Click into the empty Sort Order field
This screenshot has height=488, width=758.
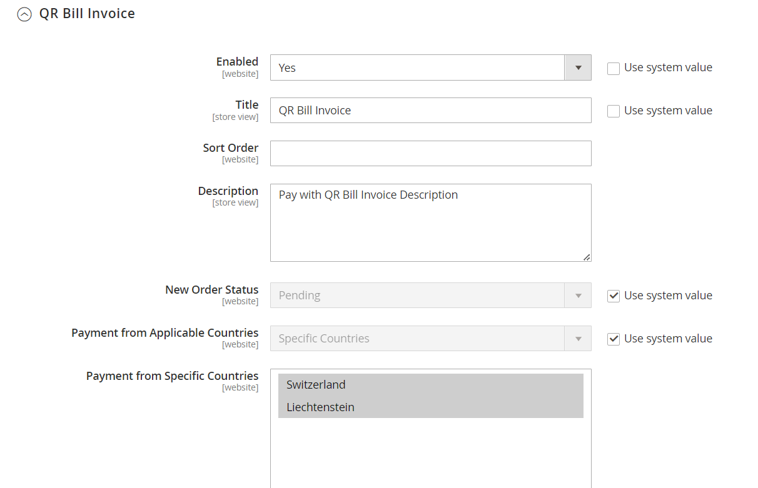pyautogui.click(x=430, y=154)
